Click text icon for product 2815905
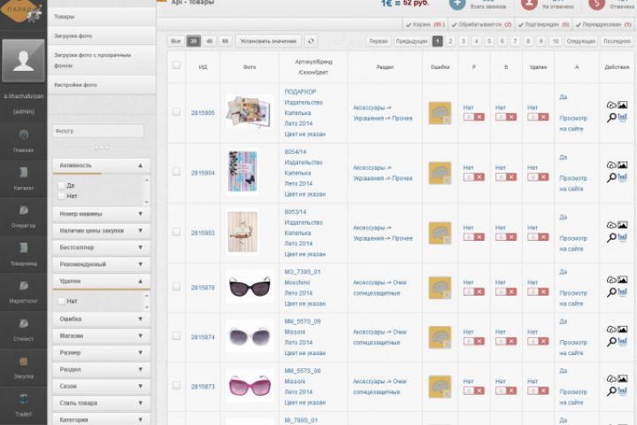 [622, 118]
